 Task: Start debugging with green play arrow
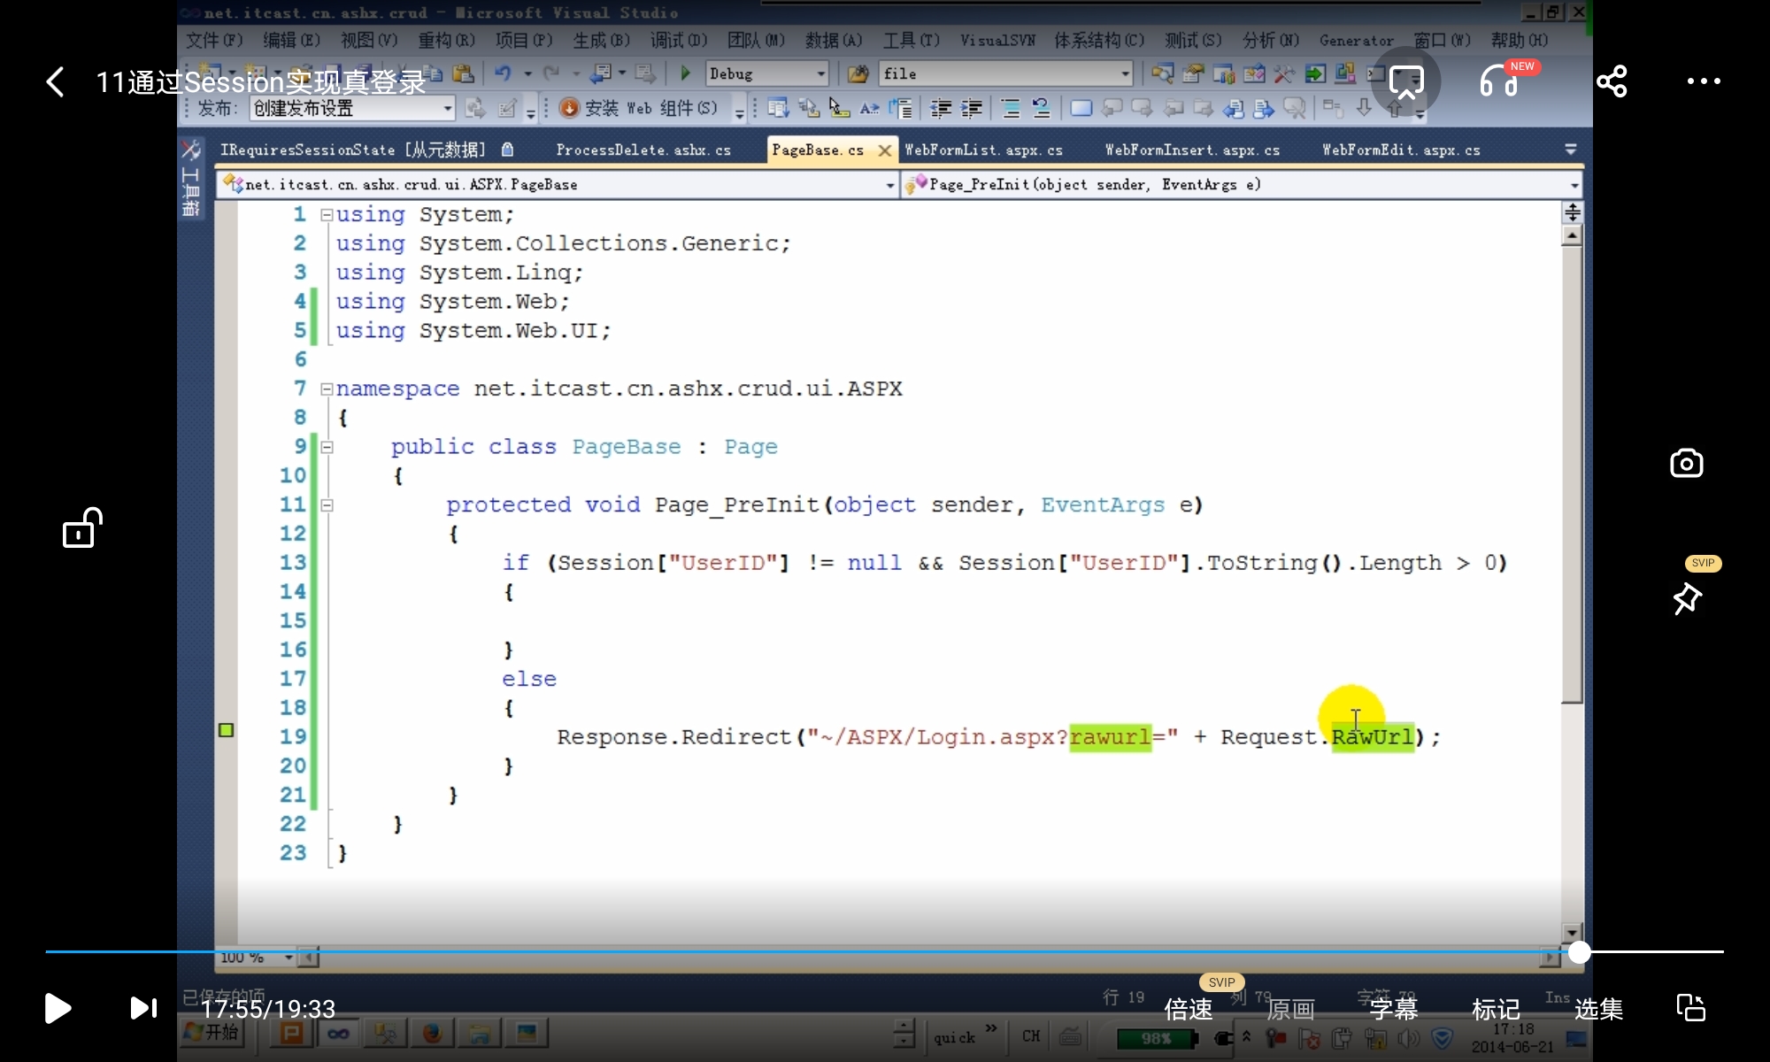[x=685, y=73]
